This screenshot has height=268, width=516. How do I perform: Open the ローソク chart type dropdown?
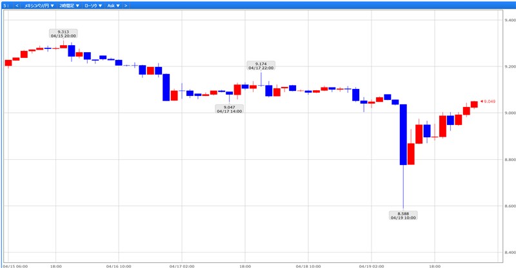tap(94, 5)
